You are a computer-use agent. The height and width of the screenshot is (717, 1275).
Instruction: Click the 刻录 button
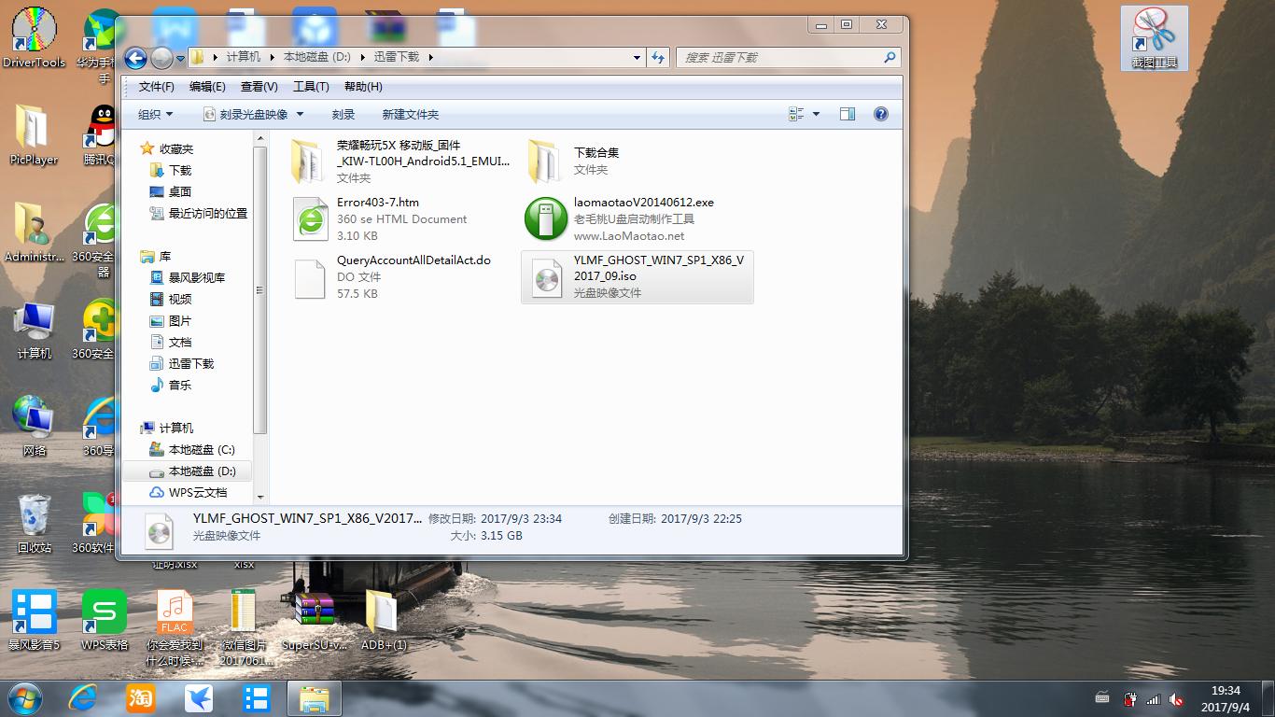(343, 113)
